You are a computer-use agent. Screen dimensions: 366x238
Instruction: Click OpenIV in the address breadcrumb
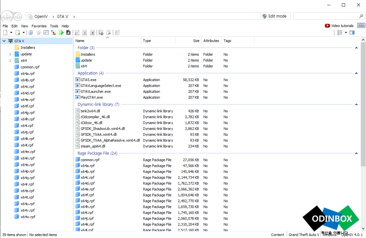point(41,16)
